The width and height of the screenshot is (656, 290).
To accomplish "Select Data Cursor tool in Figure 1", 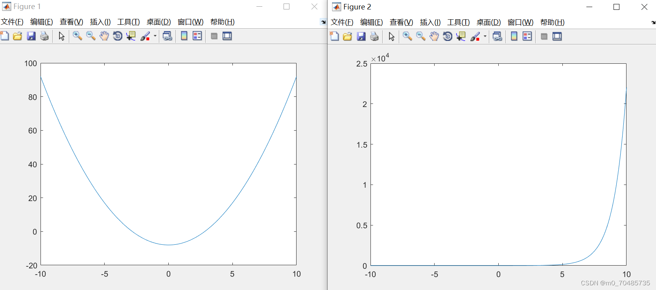I will point(131,36).
